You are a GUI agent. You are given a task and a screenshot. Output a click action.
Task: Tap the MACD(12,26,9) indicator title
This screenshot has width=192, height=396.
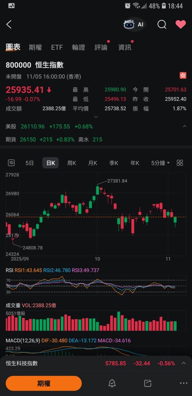pyautogui.click(x=23, y=340)
